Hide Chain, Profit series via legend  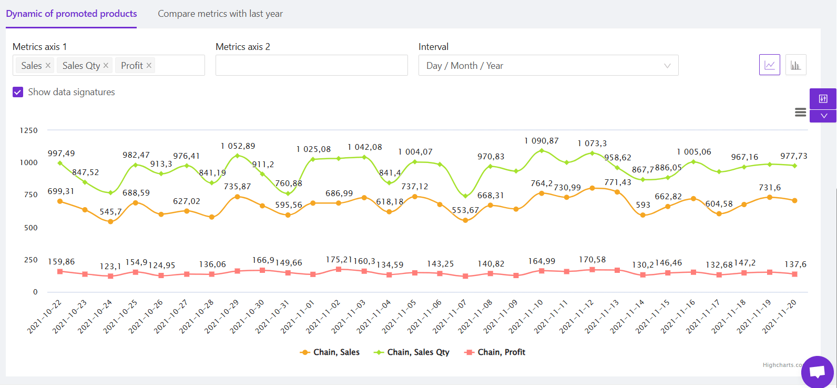click(x=495, y=352)
